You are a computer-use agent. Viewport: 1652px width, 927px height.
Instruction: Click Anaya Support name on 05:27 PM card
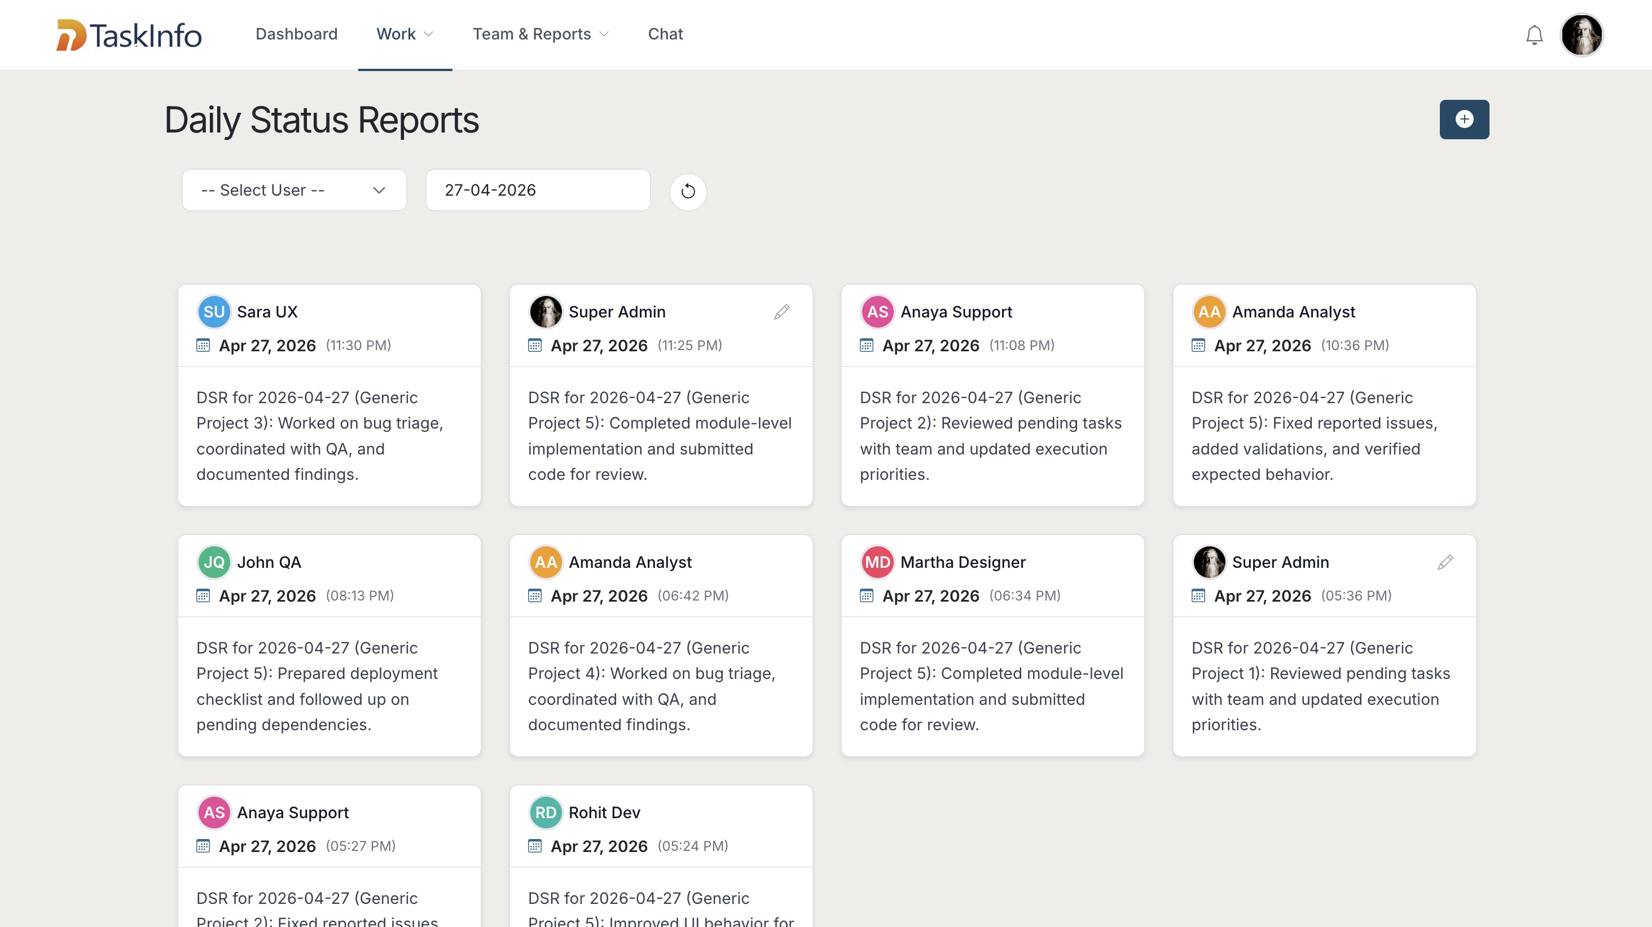pos(293,812)
